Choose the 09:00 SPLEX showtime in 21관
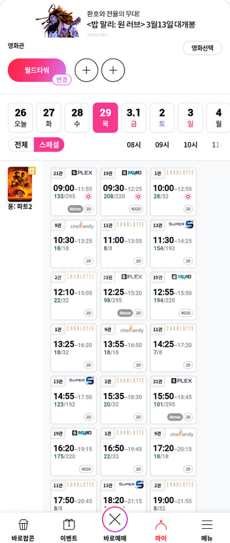Viewport: 230px width, 543px height. coord(74,192)
